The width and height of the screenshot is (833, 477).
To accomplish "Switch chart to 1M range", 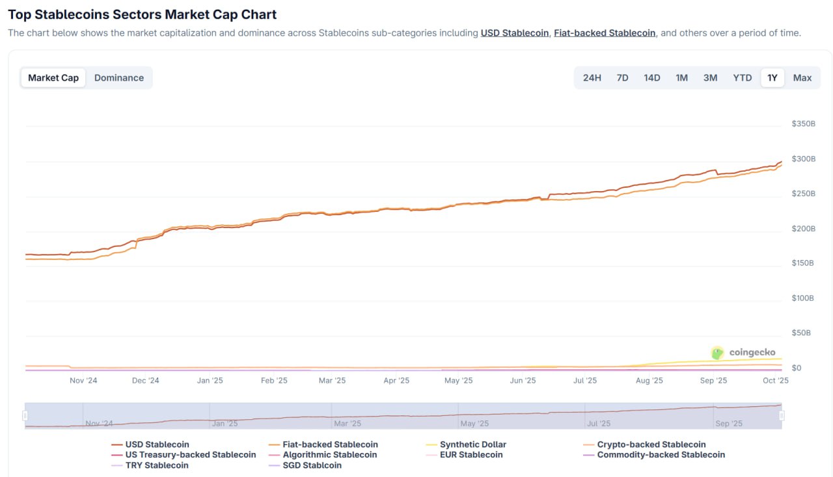I will (681, 78).
